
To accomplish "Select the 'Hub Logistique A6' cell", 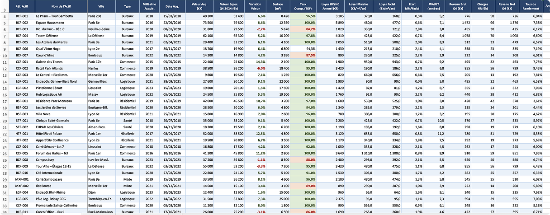I will tap(61, 94).
